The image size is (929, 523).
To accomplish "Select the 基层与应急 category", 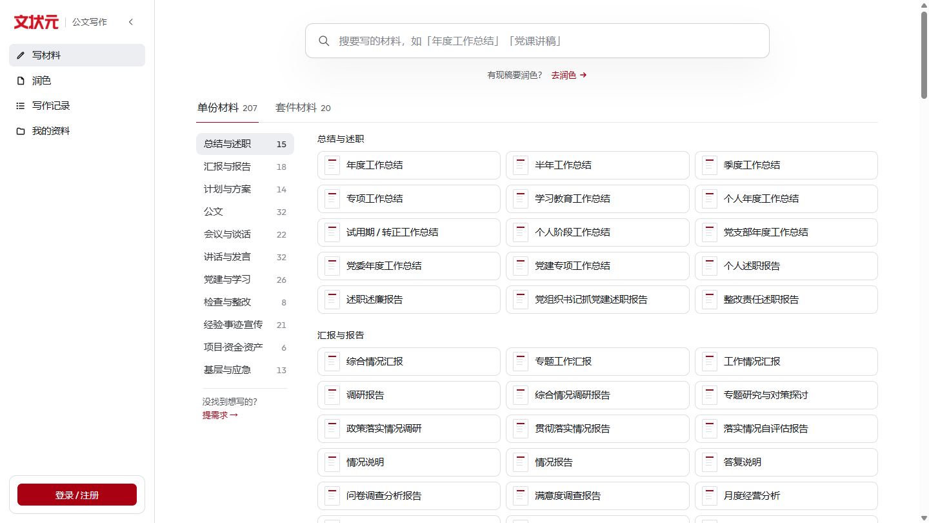I will pos(245,370).
